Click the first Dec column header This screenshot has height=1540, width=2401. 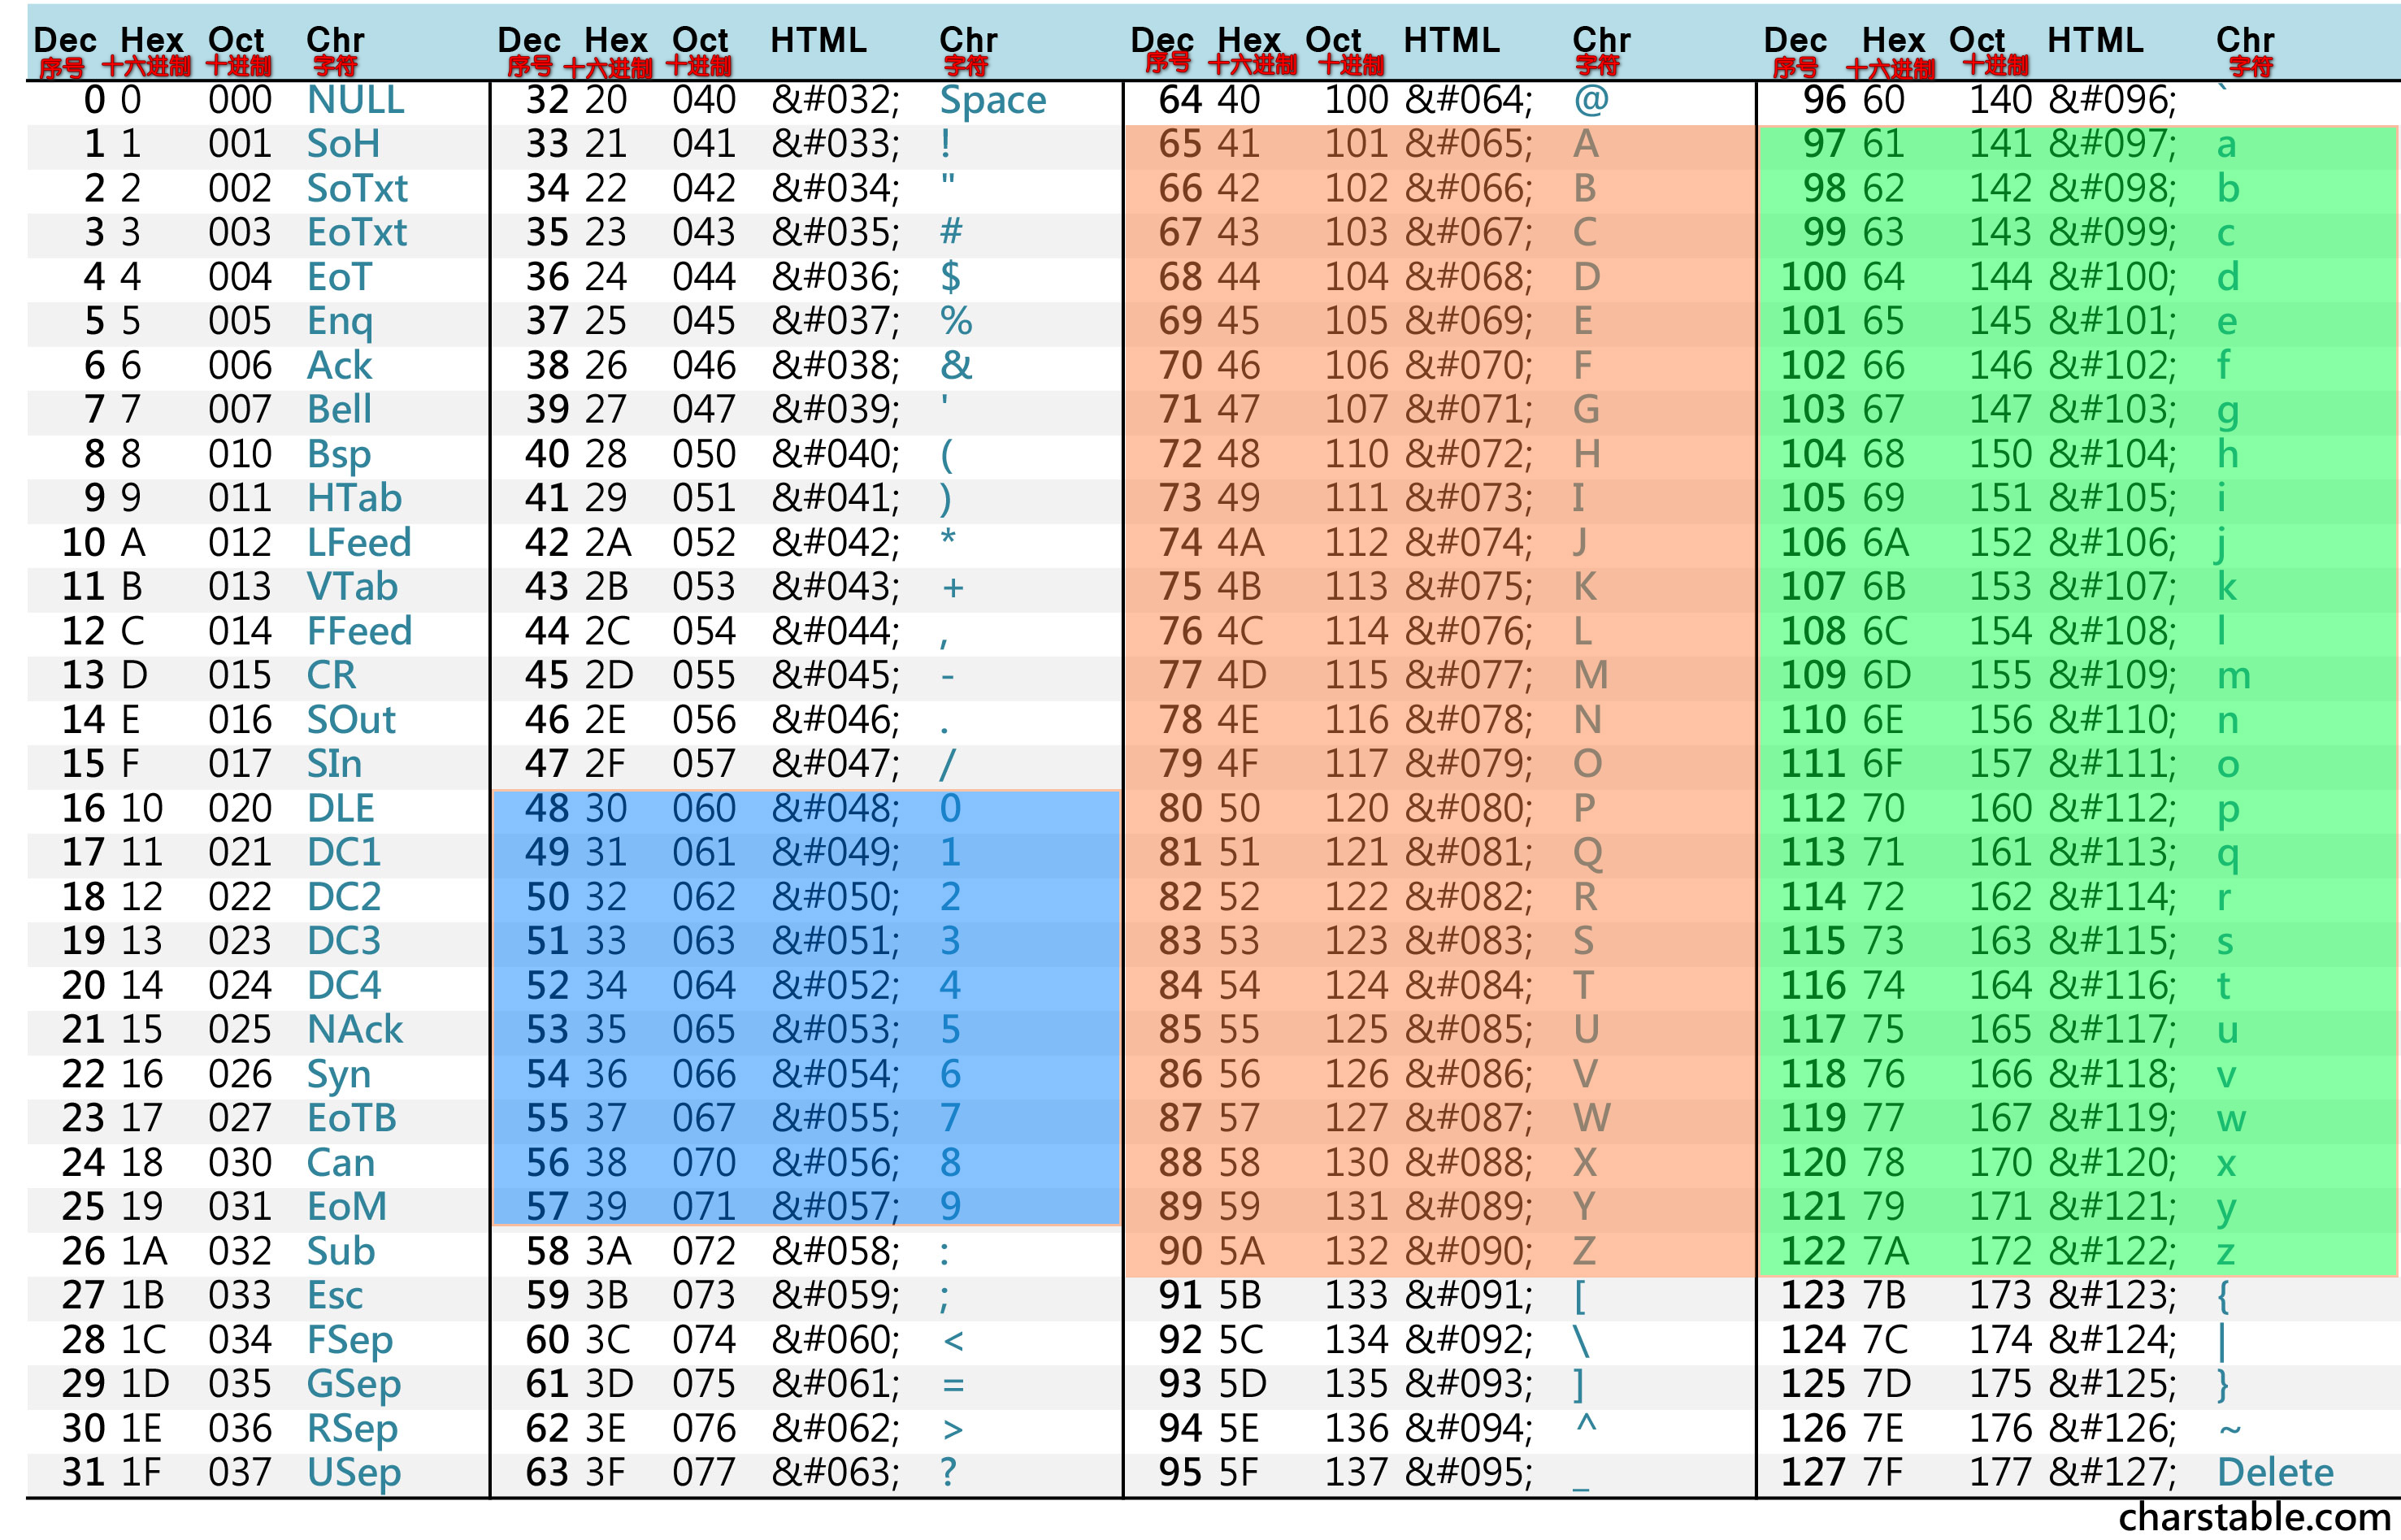pyautogui.click(x=65, y=40)
